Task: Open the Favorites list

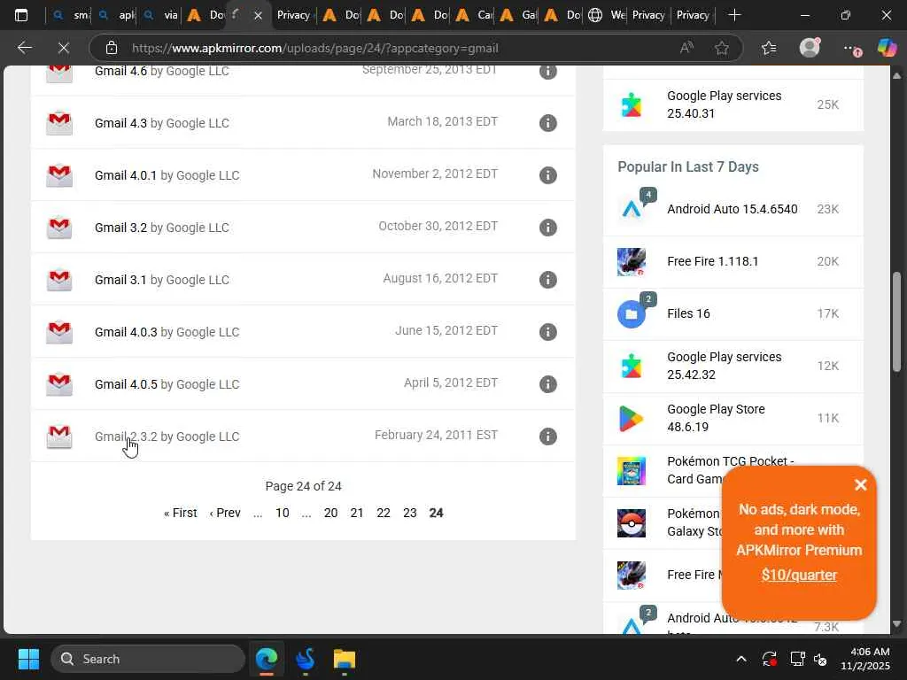Action: click(x=769, y=48)
